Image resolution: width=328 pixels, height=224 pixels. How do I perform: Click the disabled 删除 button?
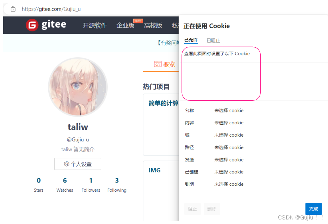pyautogui.click(x=212, y=209)
